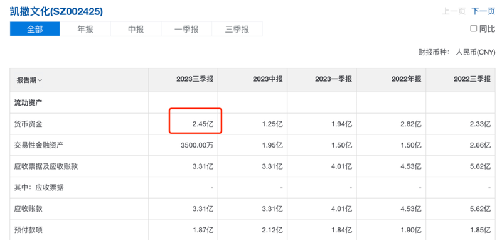Switch to the 年报 tab
Viewport: 502px width, 240px height.
click(85, 29)
